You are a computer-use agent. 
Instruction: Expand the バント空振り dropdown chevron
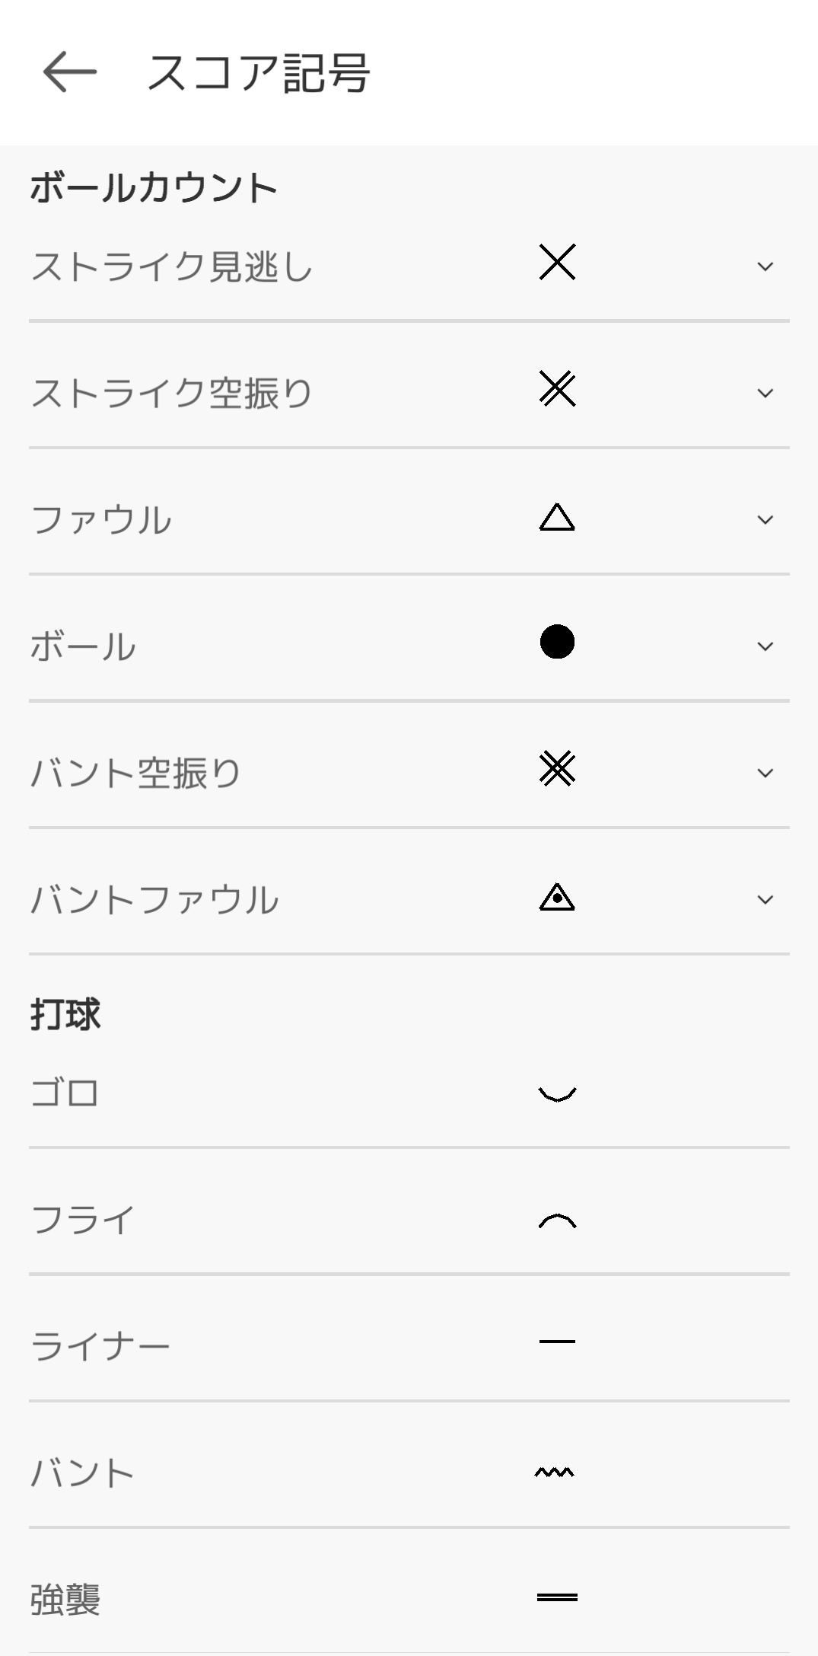click(x=765, y=773)
